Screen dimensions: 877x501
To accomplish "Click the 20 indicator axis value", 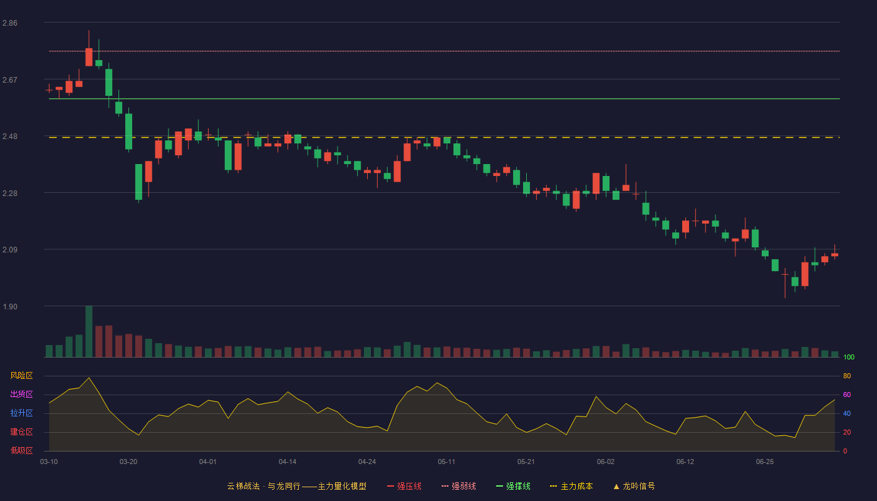I will (x=847, y=432).
